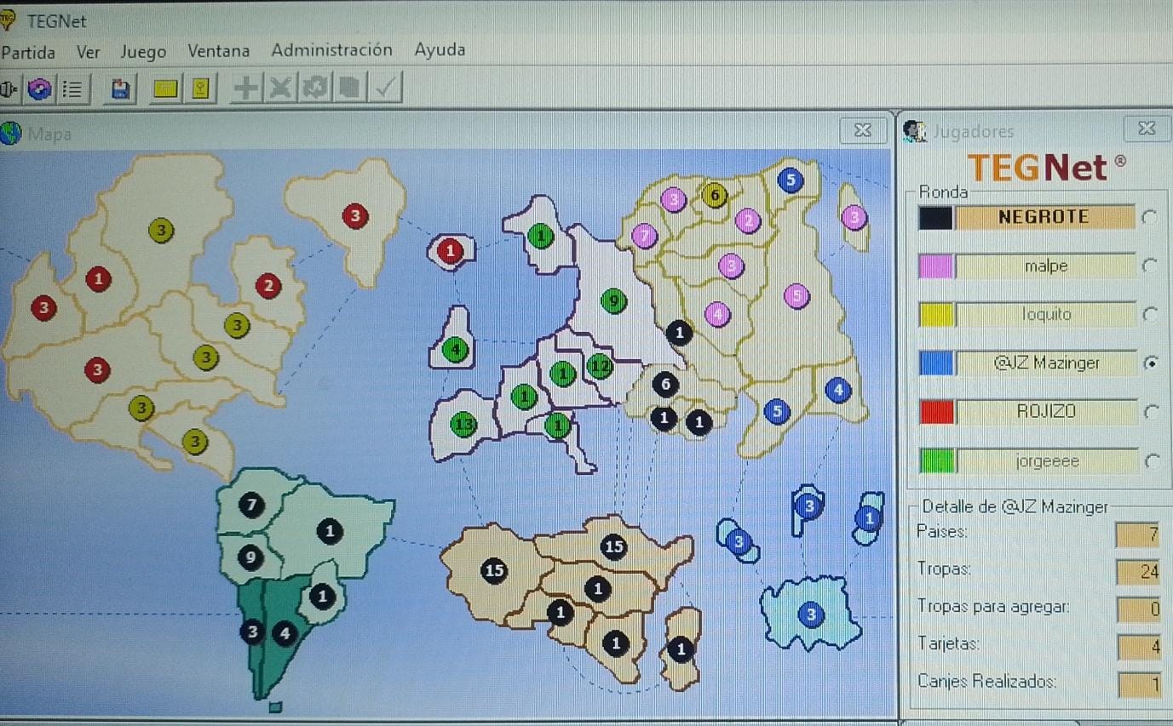Click the Tropas para agregar value field
Image resolution: width=1173 pixels, height=726 pixels.
[x=1140, y=609]
